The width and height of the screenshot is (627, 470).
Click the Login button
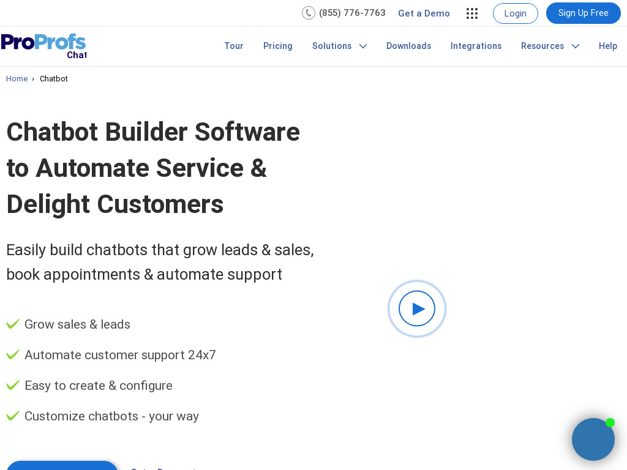click(515, 13)
